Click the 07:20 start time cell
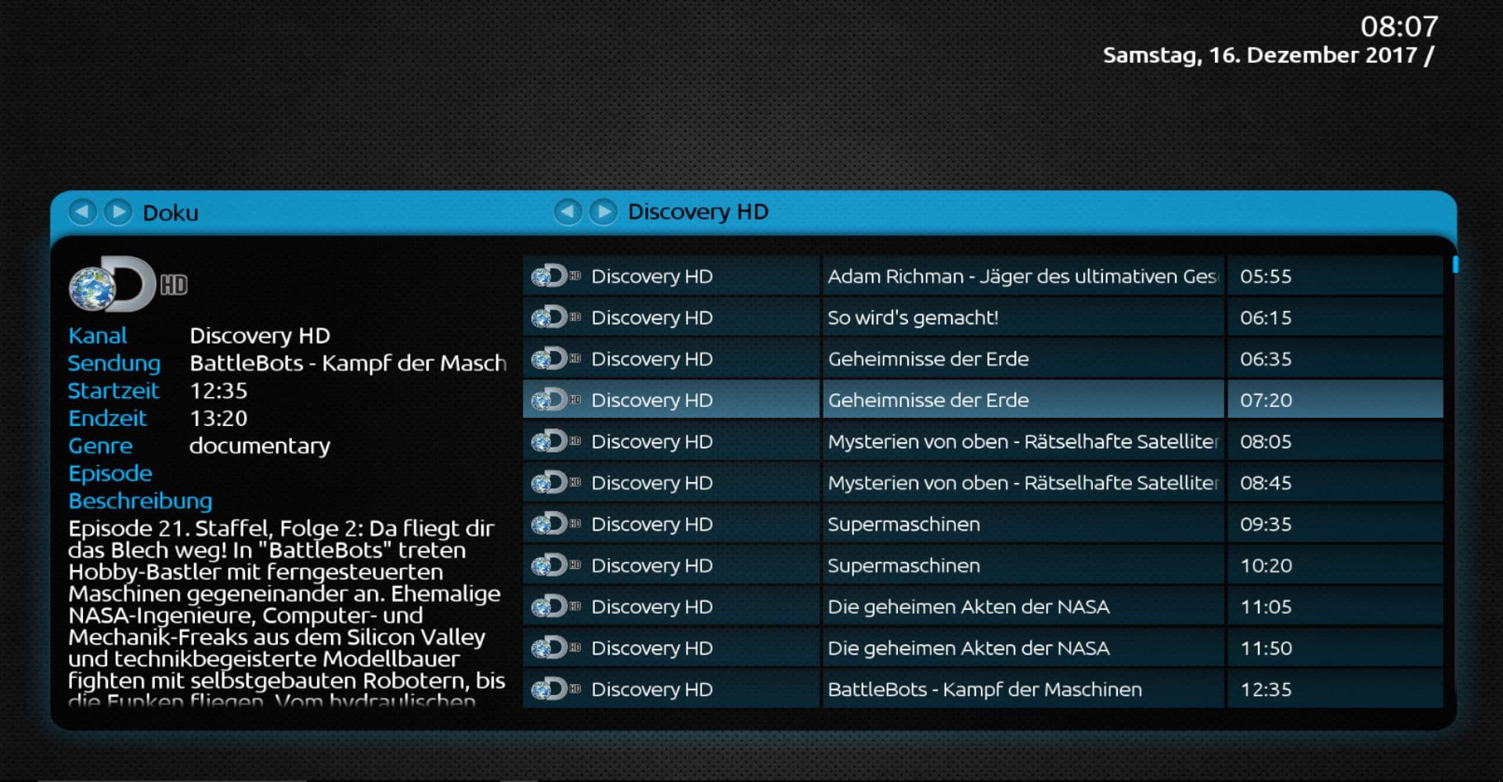1503x782 pixels. 1335,400
